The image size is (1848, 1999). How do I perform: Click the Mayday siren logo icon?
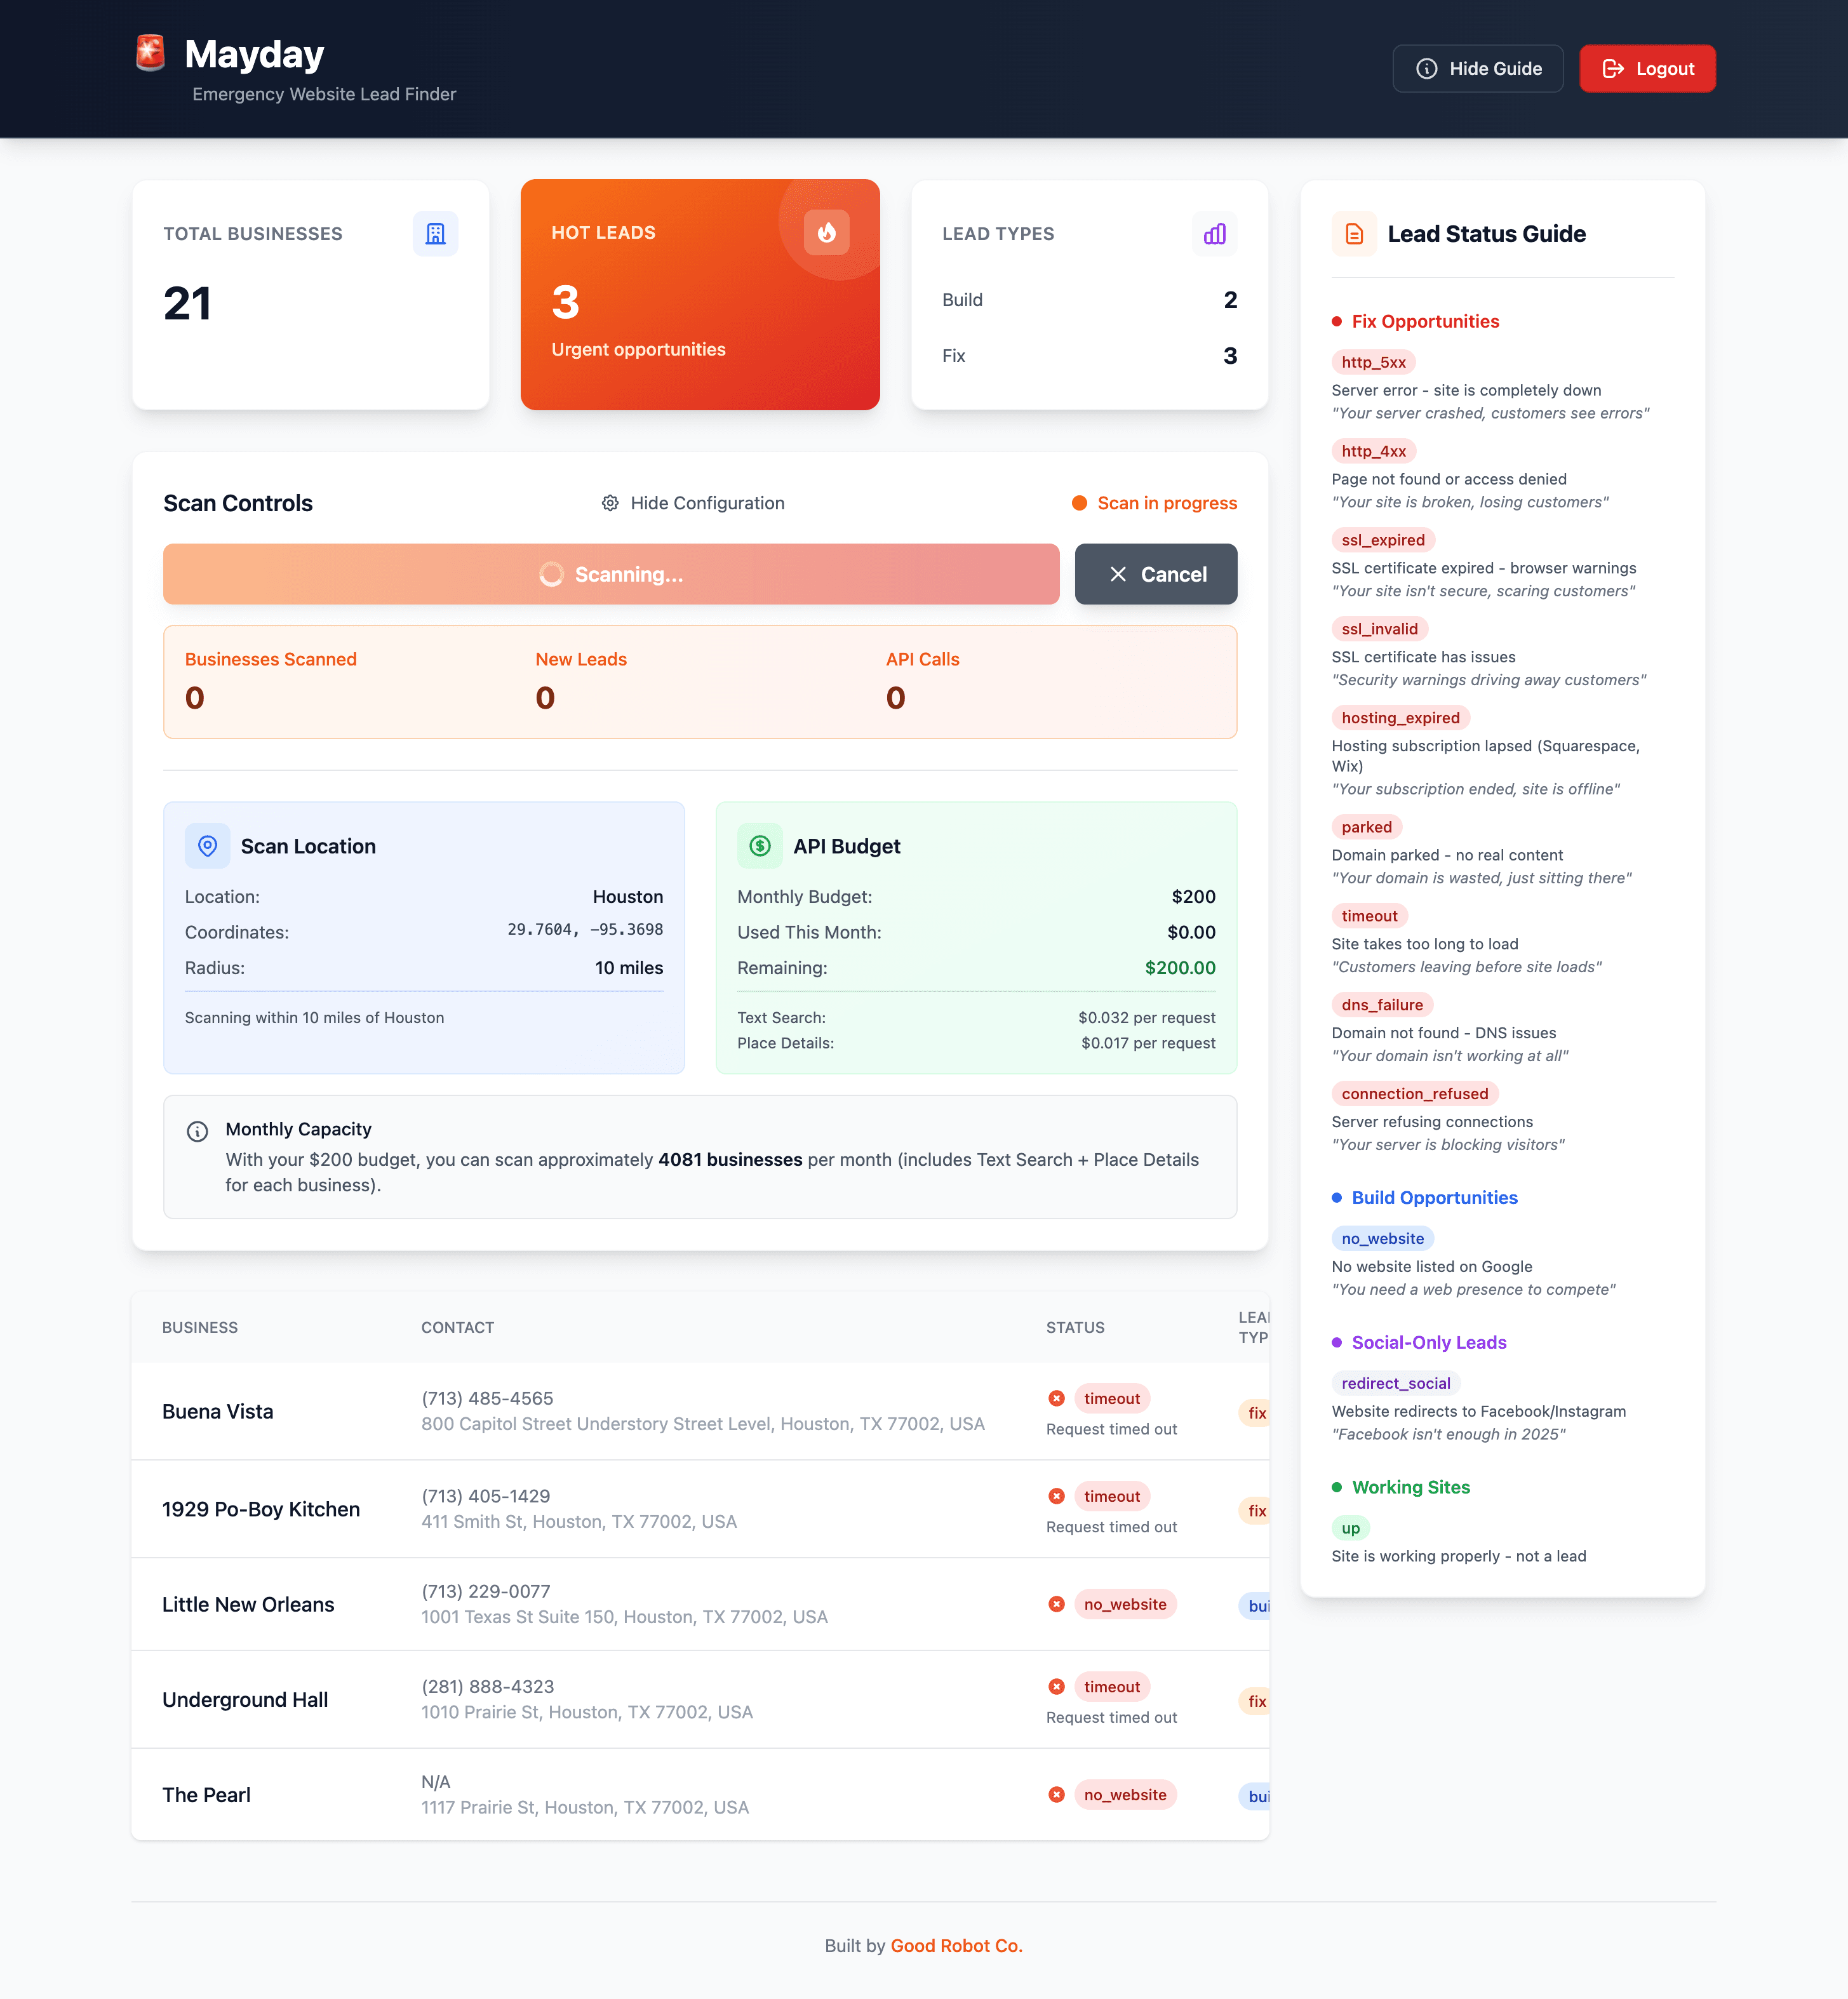(150, 54)
